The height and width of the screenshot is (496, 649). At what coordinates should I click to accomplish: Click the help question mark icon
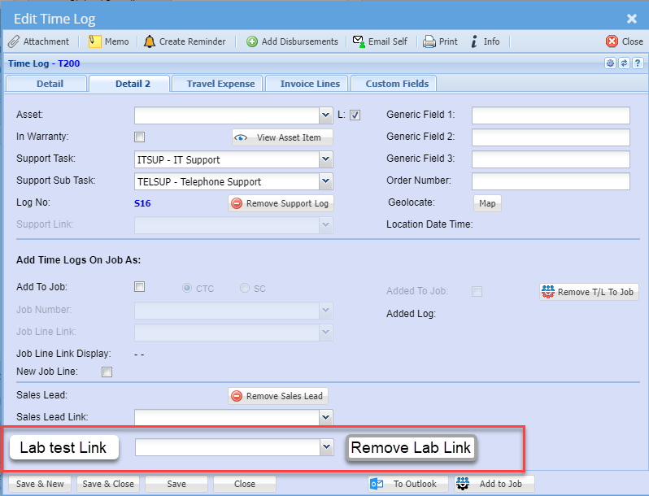coord(638,63)
